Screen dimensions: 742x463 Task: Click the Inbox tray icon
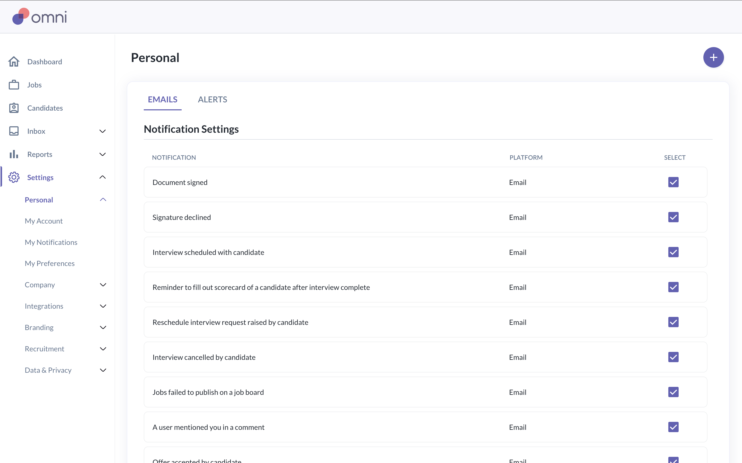(x=14, y=131)
